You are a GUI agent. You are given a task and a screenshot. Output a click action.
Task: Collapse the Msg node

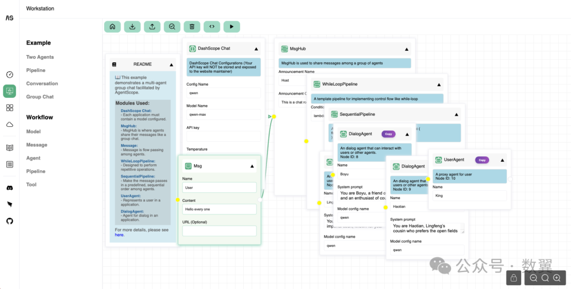point(252,166)
